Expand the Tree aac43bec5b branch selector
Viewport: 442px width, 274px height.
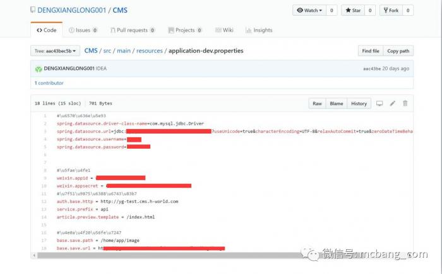point(55,51)
